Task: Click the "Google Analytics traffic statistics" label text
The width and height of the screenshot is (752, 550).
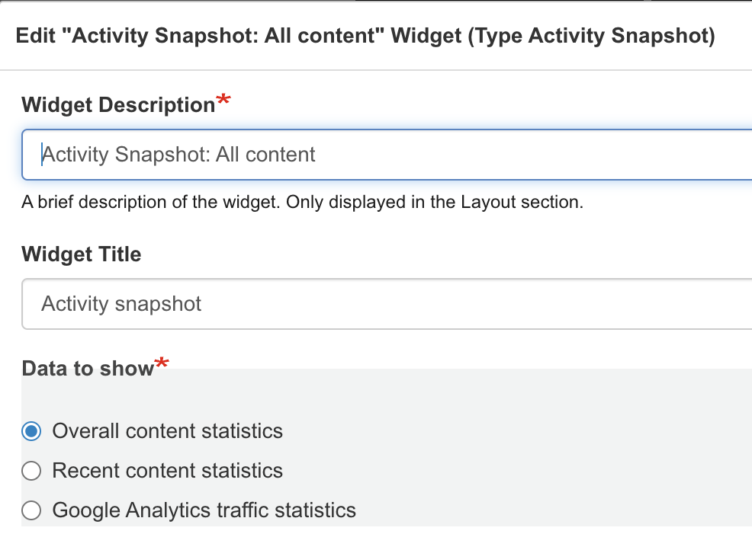Action: pos(204,510)
